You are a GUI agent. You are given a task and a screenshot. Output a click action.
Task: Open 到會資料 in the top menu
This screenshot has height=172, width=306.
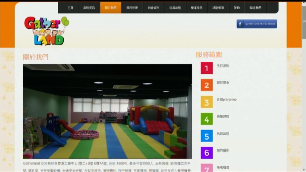(154, 8)
